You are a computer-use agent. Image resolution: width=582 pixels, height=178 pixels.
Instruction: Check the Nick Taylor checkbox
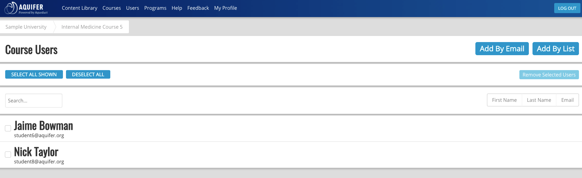[8, 155]
